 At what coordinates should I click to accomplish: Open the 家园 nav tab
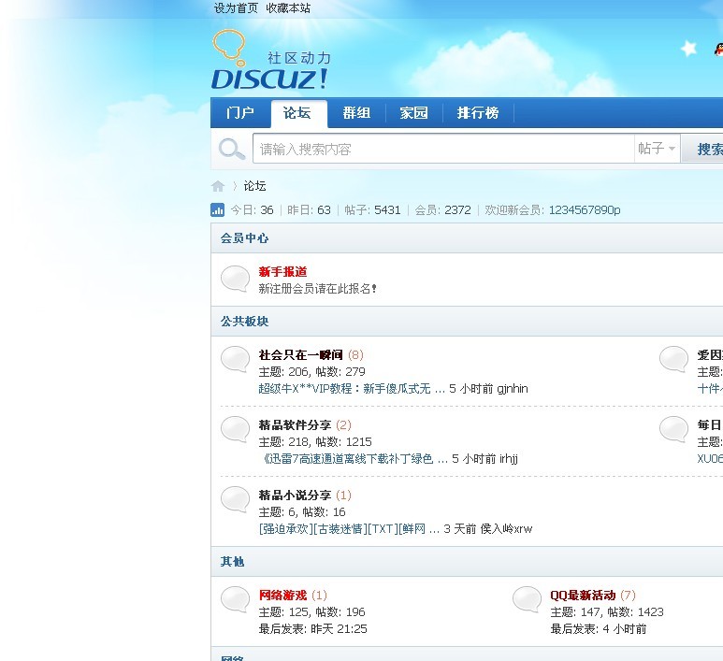coord(413,113)
